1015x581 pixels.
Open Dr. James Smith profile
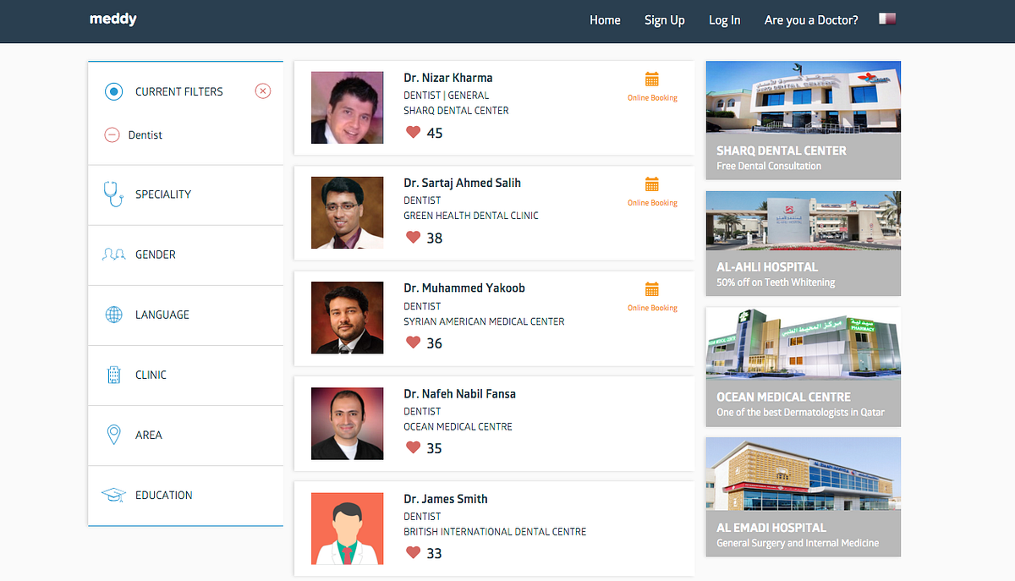[x=446, y=499]
